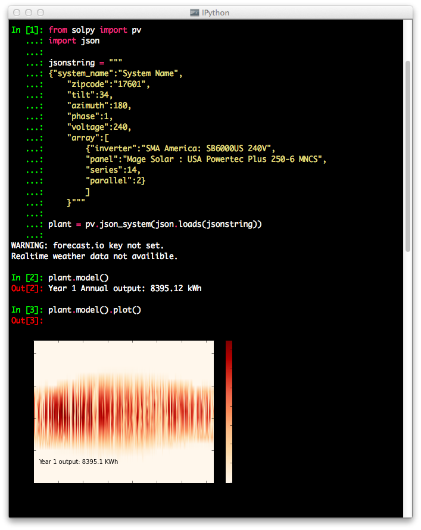
Task: Click the vertical scrollbar thumb
Action: coord(407,156)
